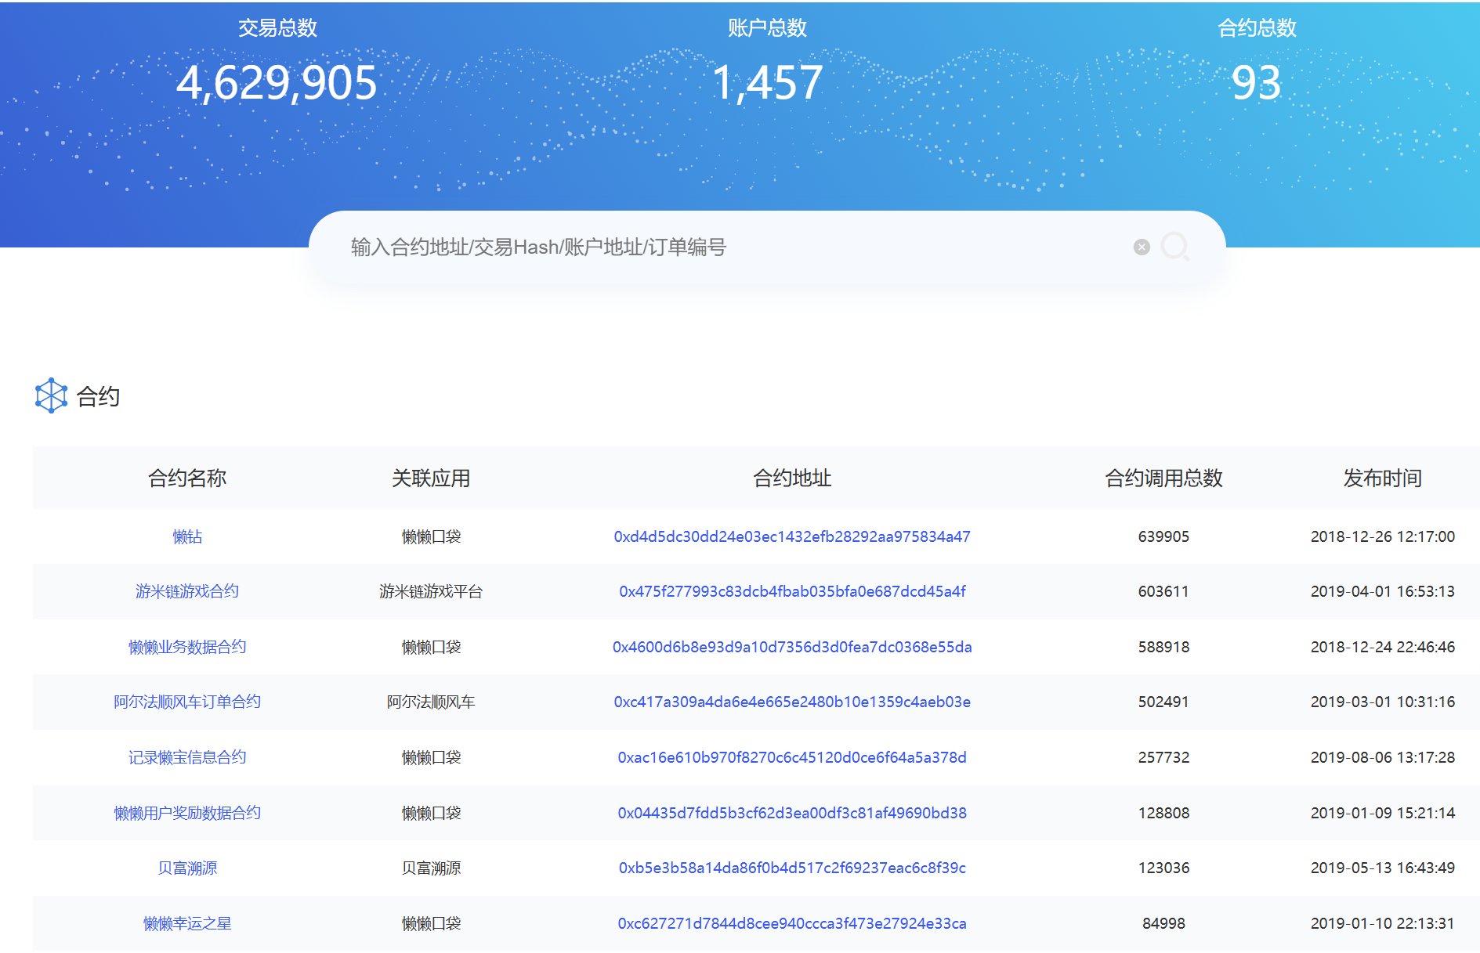Open the 阿尔法顺风车订单合约 link
The image size is (1480, 953).
[187, 702]
